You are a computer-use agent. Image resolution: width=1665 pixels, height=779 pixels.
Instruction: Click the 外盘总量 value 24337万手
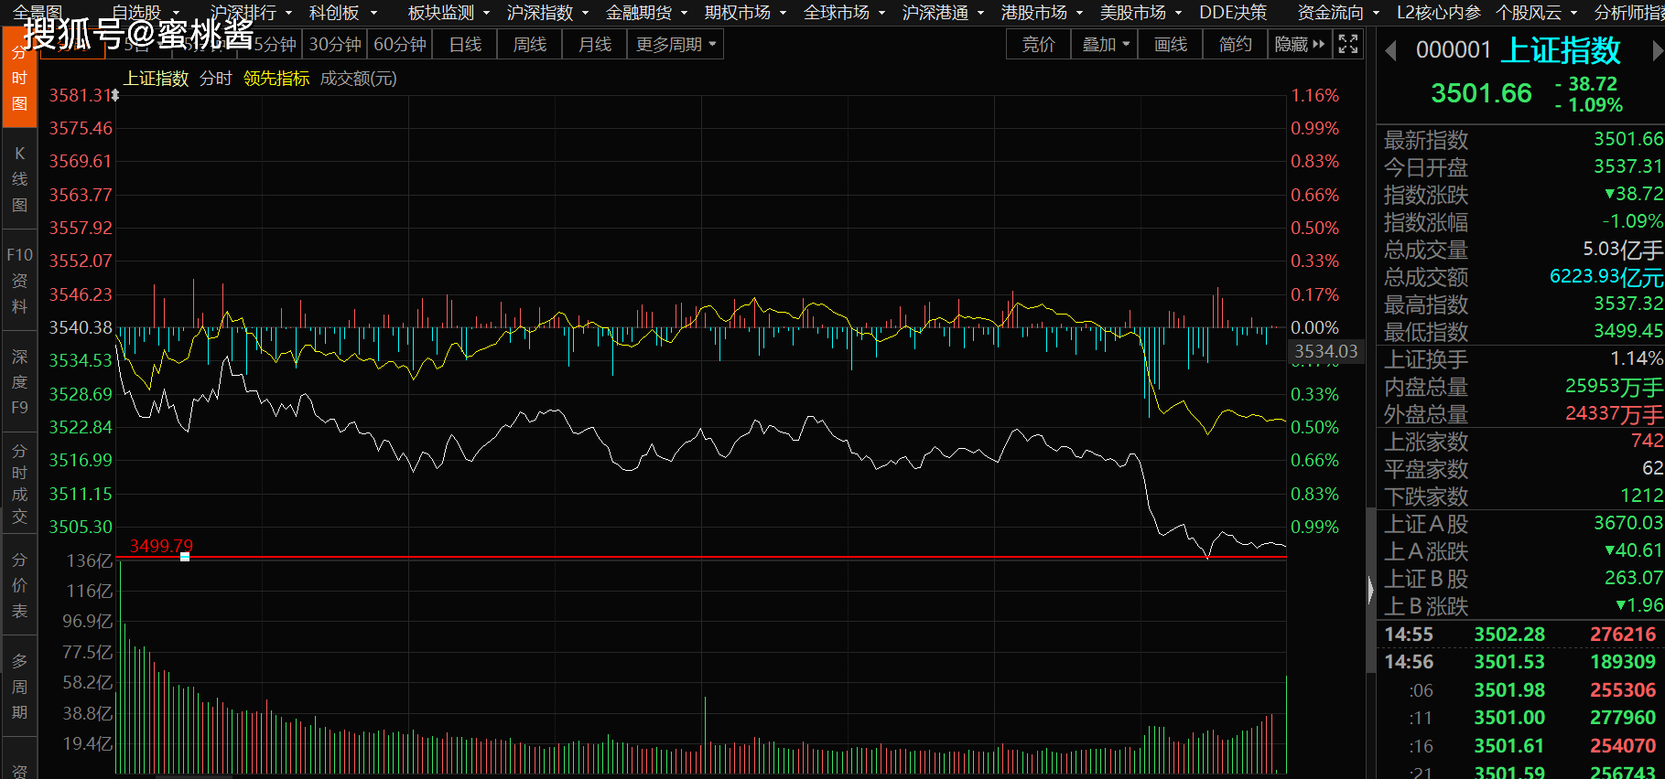(x=1614, y=413)
